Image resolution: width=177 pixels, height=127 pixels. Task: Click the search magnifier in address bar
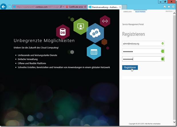61,7
